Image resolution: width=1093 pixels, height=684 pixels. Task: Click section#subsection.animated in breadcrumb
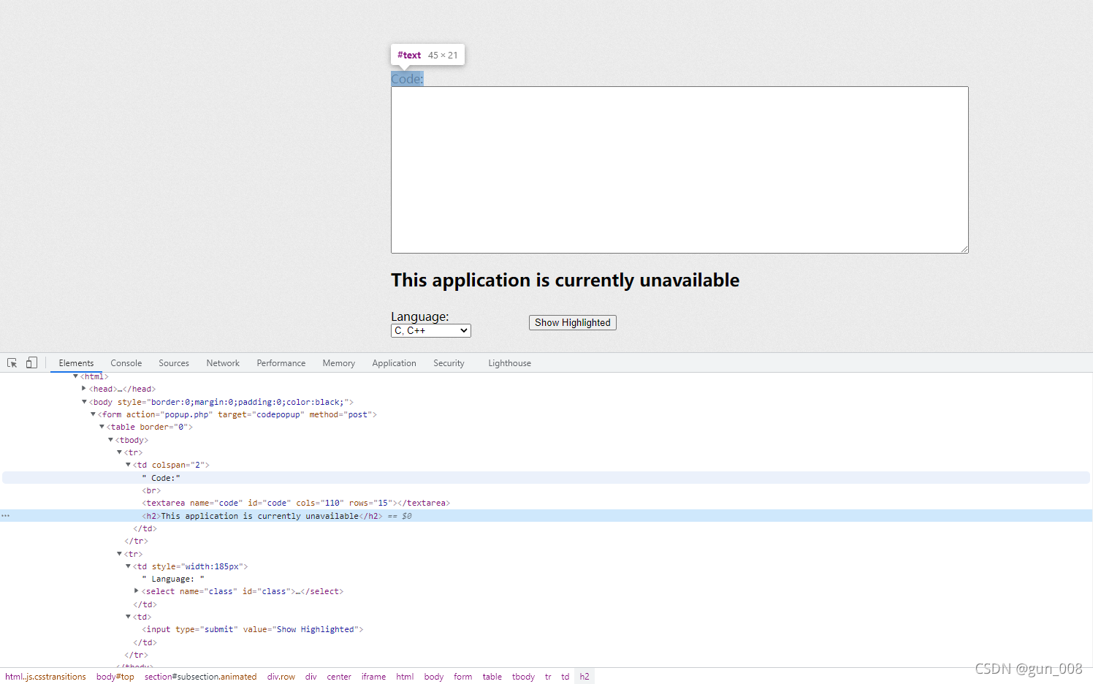tap(200, 677)
